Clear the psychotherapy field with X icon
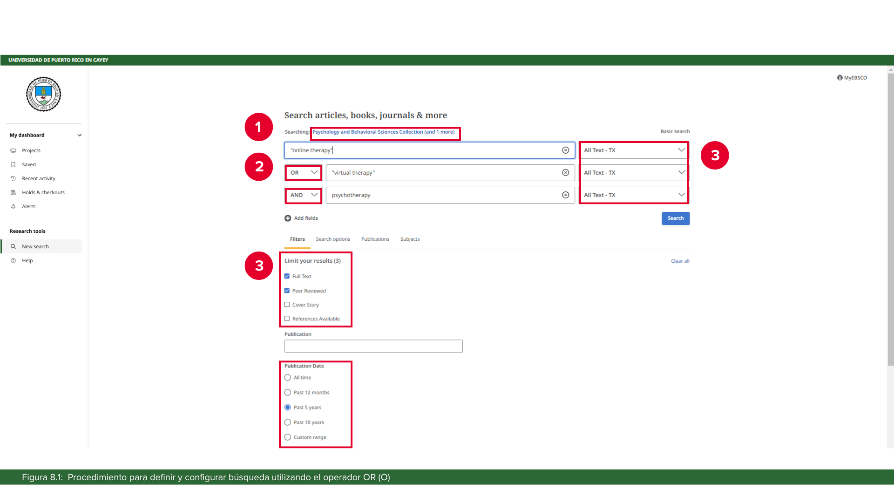Viewport: 894px width, 503px height. click(x=565, y=195)
